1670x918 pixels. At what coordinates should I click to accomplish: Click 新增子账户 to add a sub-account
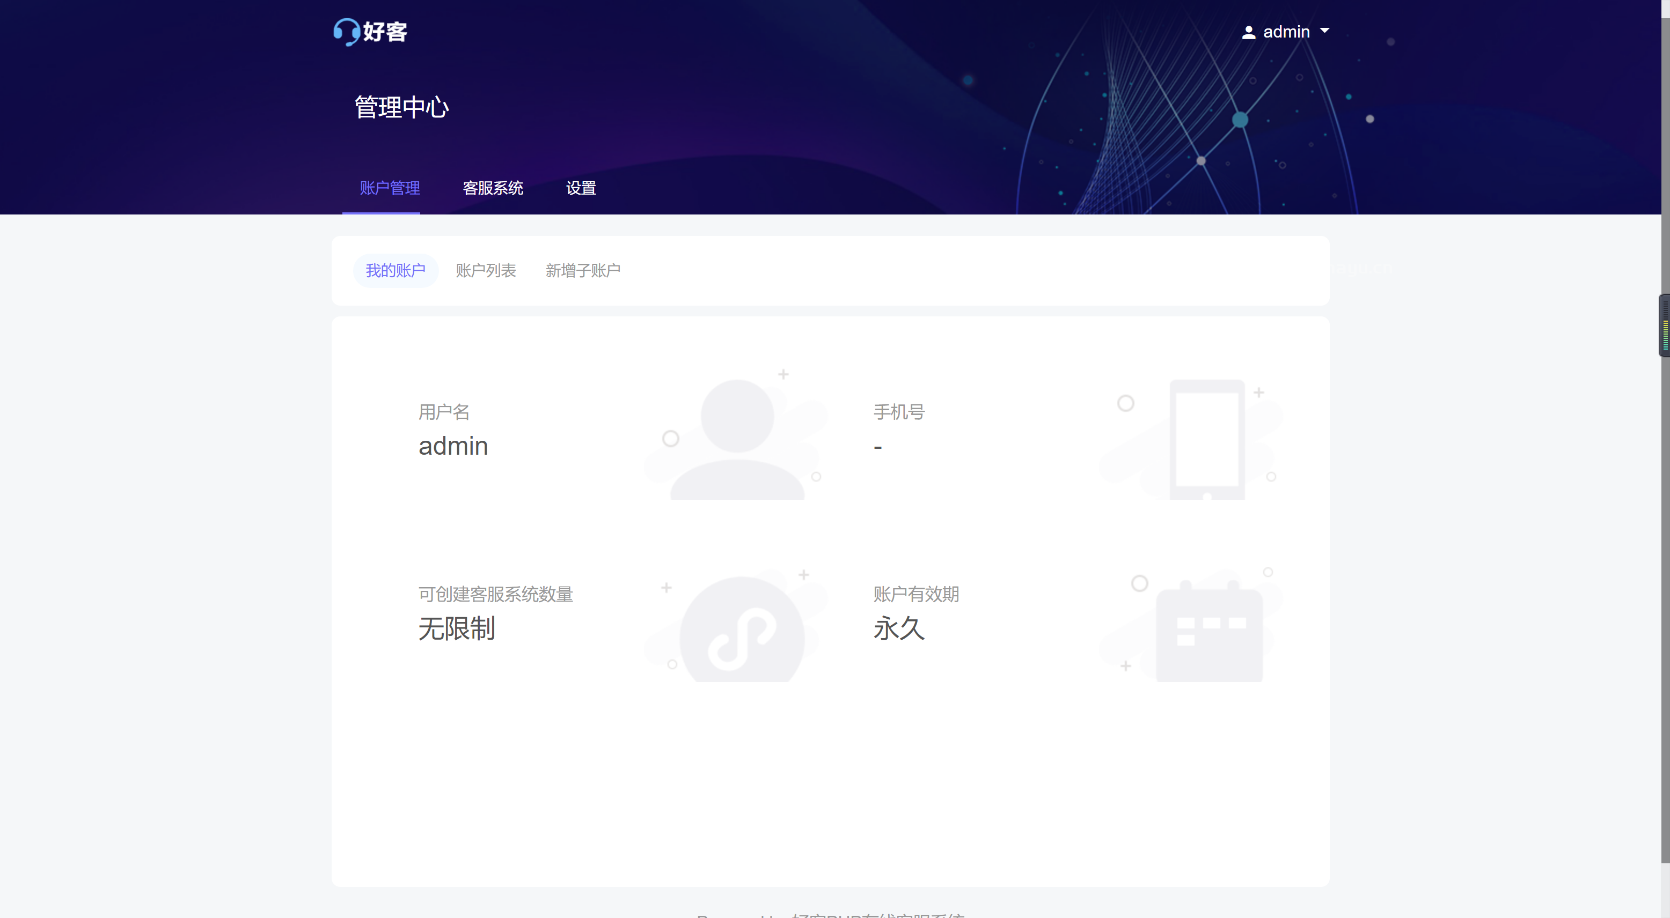point(583,270)
